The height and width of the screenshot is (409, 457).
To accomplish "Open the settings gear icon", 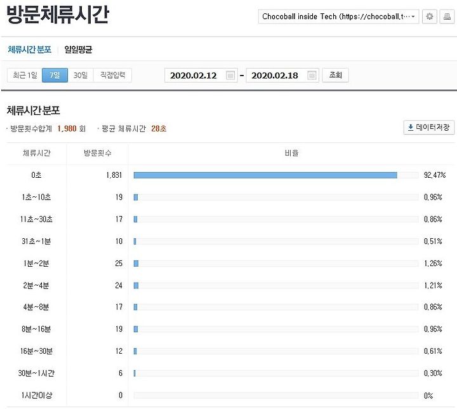I will click(429, 17).
